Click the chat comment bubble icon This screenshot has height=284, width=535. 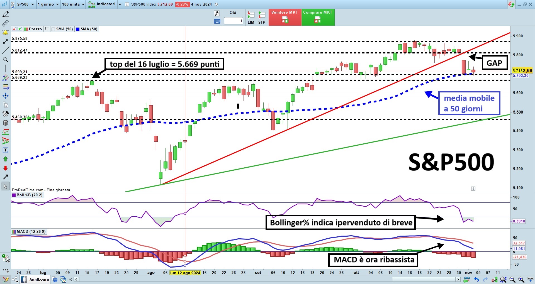click(55, 280)
